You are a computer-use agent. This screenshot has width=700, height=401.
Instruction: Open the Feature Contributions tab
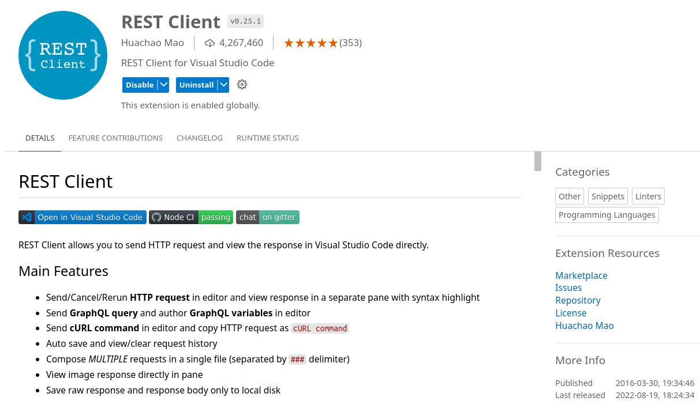click(x=115, y=138)
